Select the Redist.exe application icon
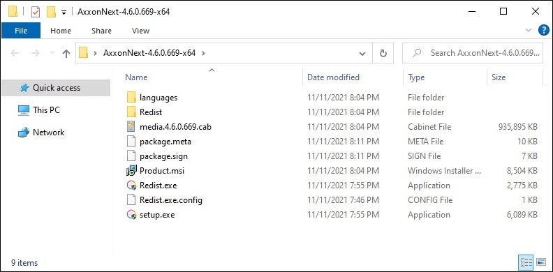This screenshot has height=272, width=553. [131, 186]
